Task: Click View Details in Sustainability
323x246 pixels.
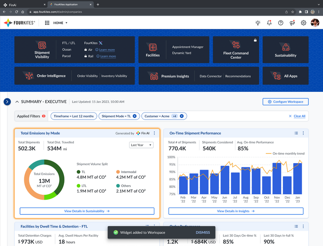Action: (87, 211)
